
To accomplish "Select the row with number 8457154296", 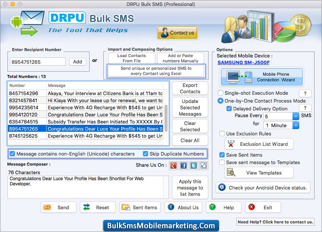I will 85,93.
